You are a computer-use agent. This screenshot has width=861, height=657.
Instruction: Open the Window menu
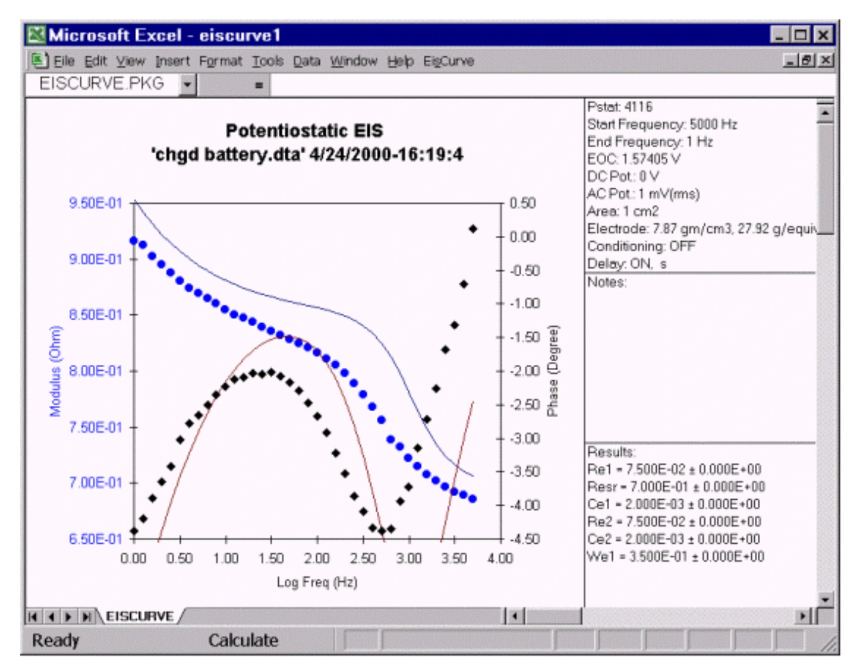(x=353, y=61)
